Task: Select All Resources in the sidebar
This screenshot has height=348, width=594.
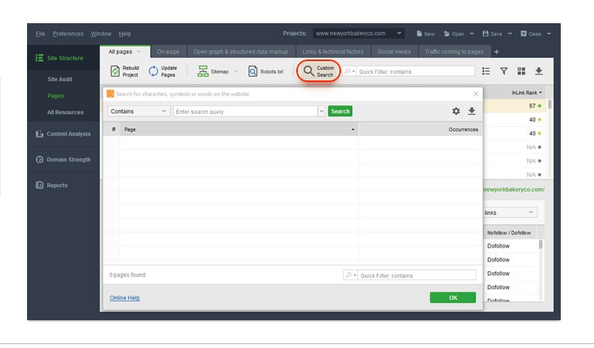Action: pyautogui.click(x=65, y=112)
